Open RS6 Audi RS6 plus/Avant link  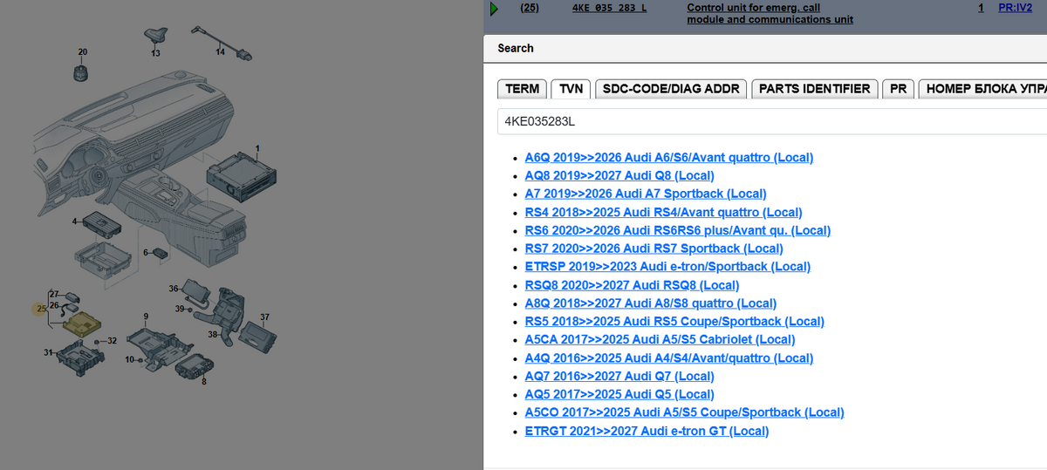coord(678,230)
